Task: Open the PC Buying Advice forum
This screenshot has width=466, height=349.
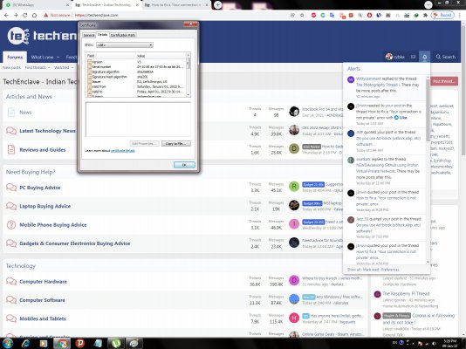Action: click(x=40, y=188)
